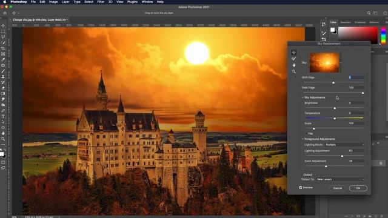The height and width of the screenshot is (218, 388).
Task: Click the Lighting Adjustment slider handle
Action: click(x=342, y=156)
